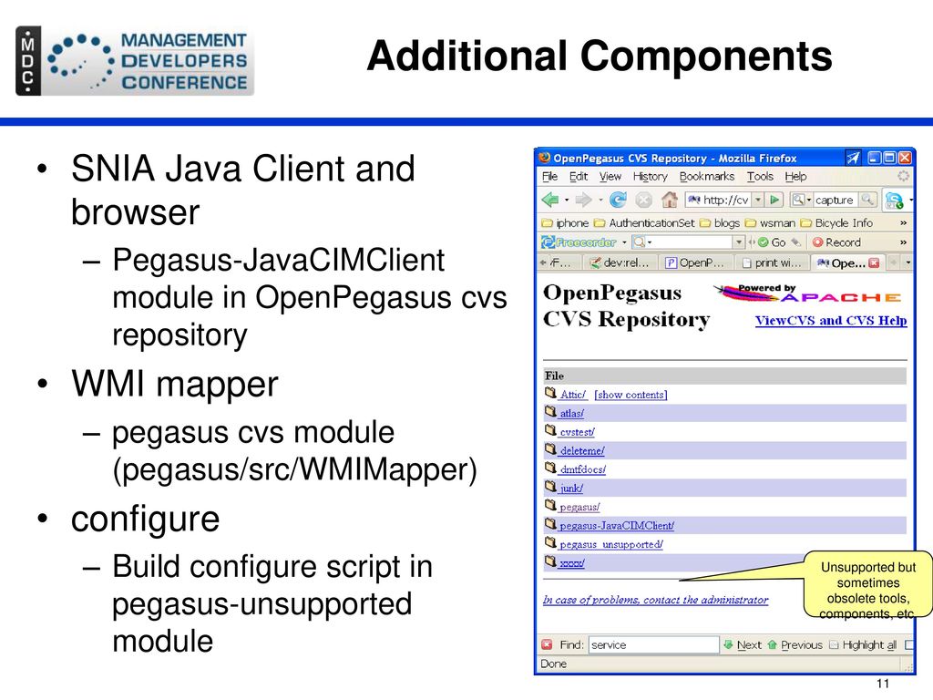Open the View menu
933x700 pixels.
pyautogui.click(x=610, y=176)
